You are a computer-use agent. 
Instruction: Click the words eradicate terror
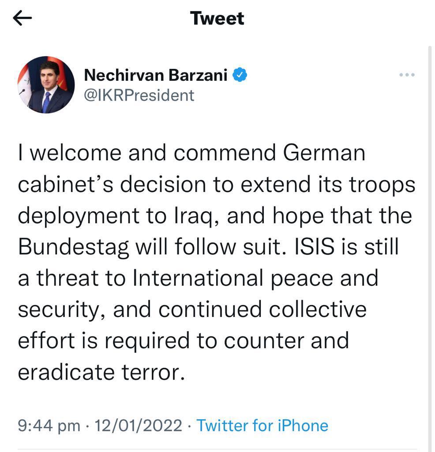[x=100, y=373]
